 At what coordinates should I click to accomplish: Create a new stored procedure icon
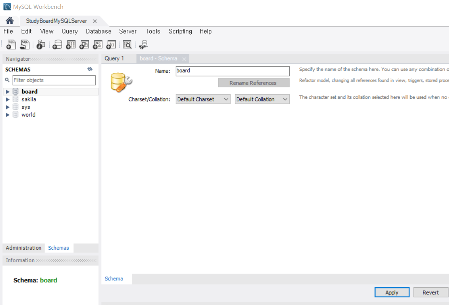98,45
